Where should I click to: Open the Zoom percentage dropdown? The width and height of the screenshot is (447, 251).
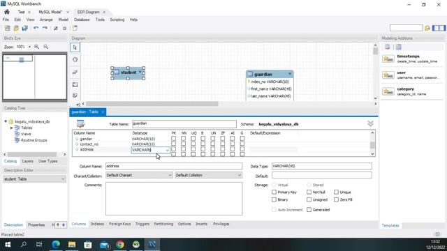(x=29, y=47)
